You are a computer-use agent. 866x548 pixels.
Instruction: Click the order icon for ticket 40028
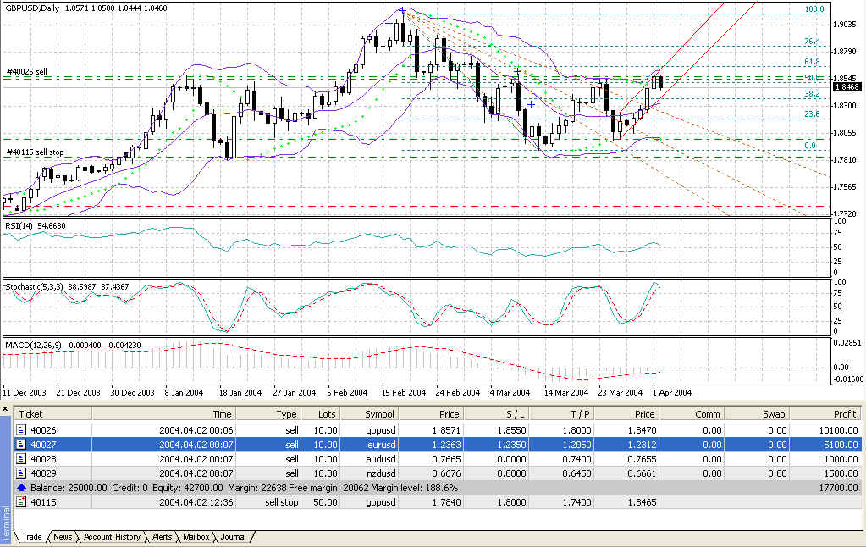click(22, 457)
